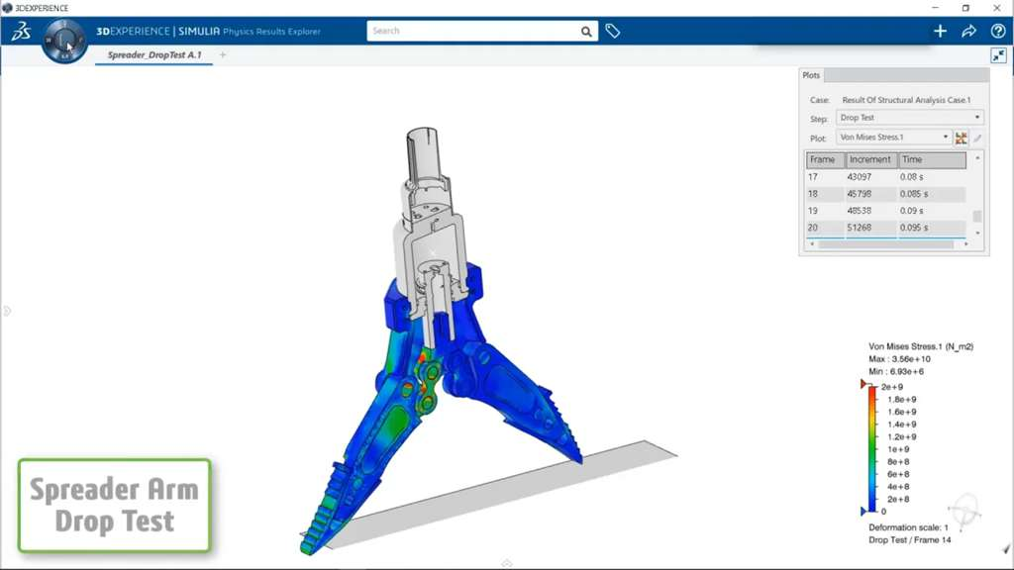The height and width of the screenshot is (570, 1014).
Task: Click the Share arrow icon
Action: (968, 32)
